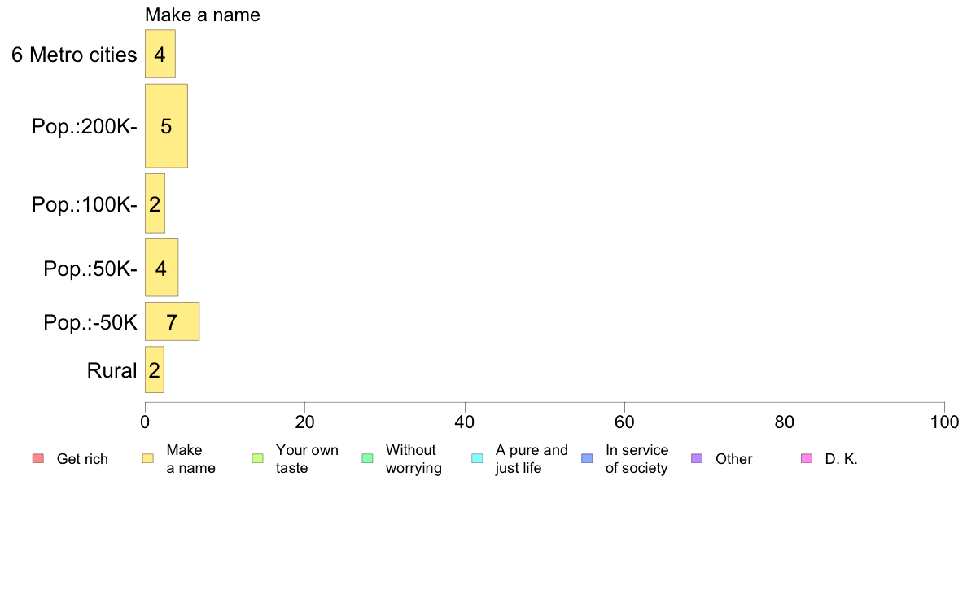Click the D. K. pink legend swatch
Image resolution: width=967 pixels, height=599 pixels.
pos(807,458)
